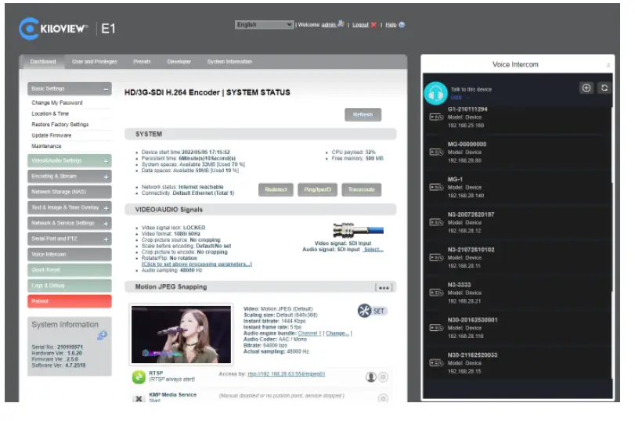The width and height of the screenshot is (635, 421).
Task: Click the KMP Media Service Start link
Action: point(154,401)
